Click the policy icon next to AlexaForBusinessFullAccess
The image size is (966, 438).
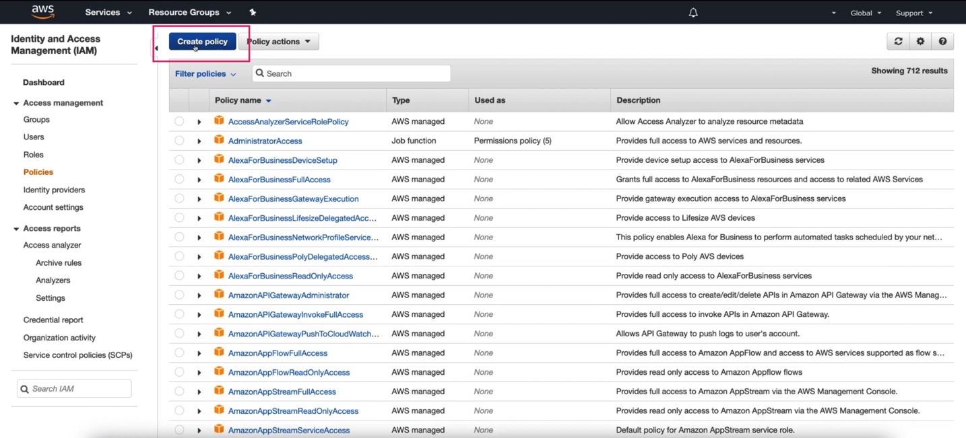point(219,178)
